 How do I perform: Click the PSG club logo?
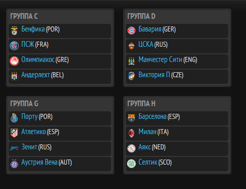pos(14,46)
